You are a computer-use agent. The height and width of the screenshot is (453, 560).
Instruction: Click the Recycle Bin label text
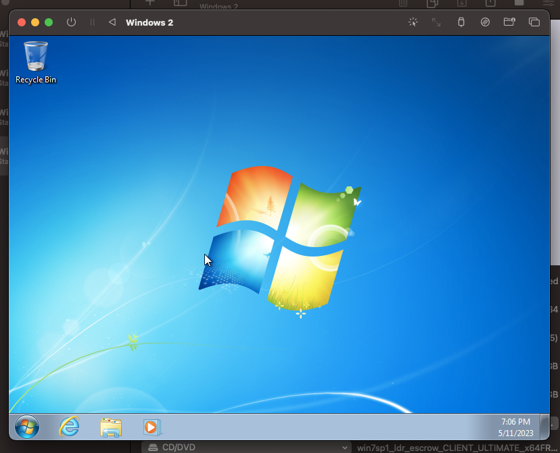click(36, 80)
